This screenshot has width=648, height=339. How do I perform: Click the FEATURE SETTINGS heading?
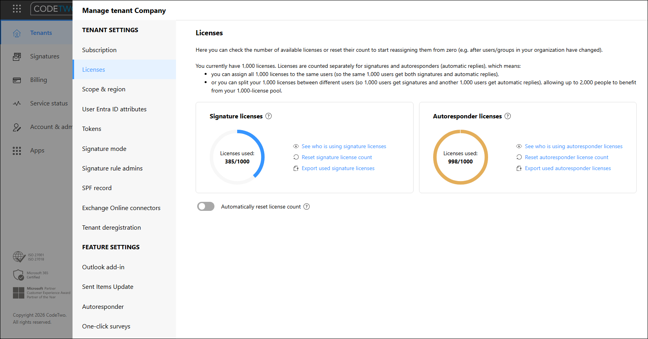[111, 247]
